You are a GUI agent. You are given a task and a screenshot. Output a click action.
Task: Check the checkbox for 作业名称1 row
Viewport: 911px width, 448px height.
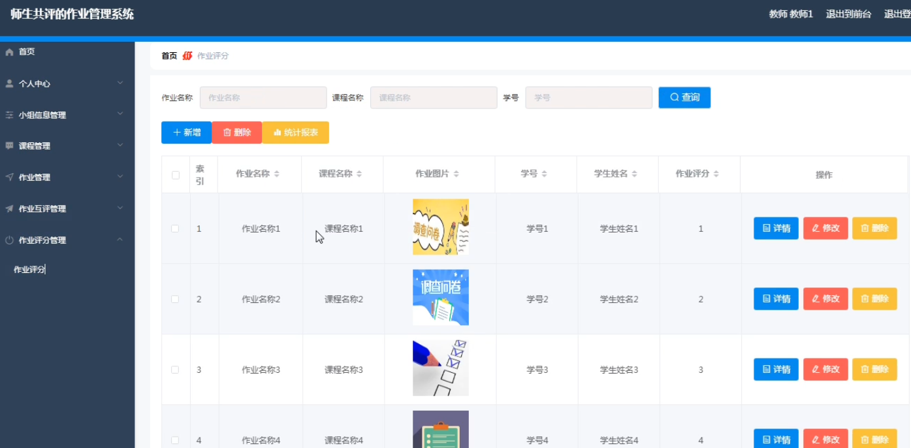(x=174, y=228)
